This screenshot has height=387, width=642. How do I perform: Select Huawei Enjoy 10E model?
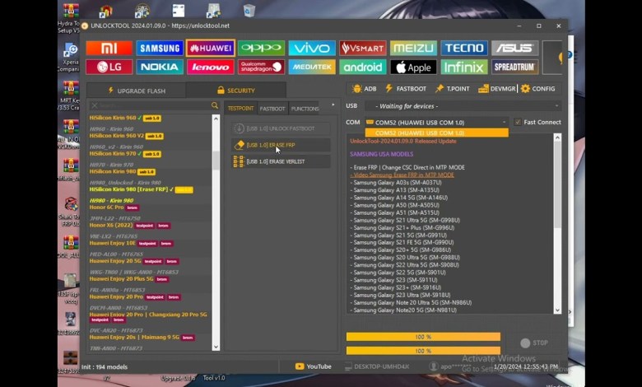[131, 243]
